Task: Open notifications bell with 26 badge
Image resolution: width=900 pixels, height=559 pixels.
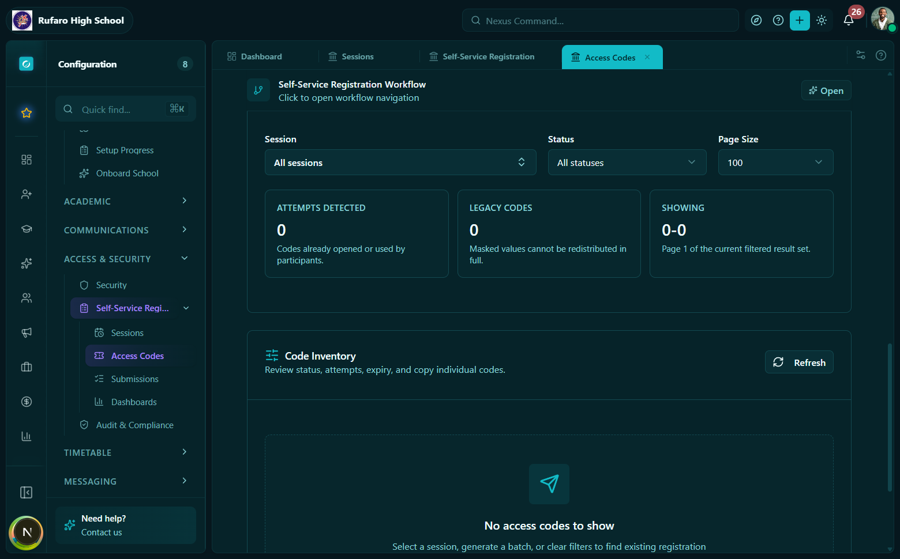Action: point(849,20)
